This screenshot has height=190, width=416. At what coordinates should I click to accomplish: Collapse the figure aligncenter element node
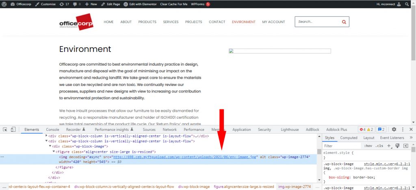click(x=53, y=152)
